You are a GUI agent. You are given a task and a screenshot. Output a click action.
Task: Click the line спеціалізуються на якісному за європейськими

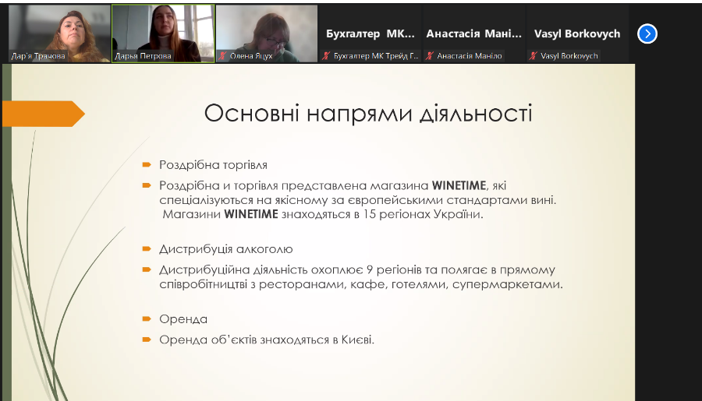[358, 200]
